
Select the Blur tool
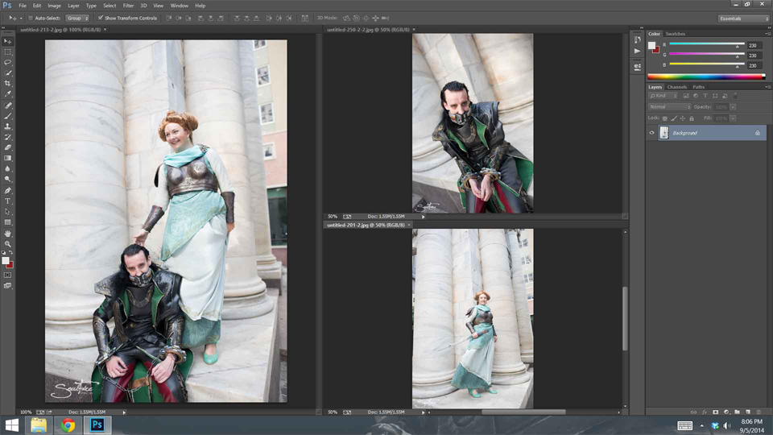tap(7, 168)
